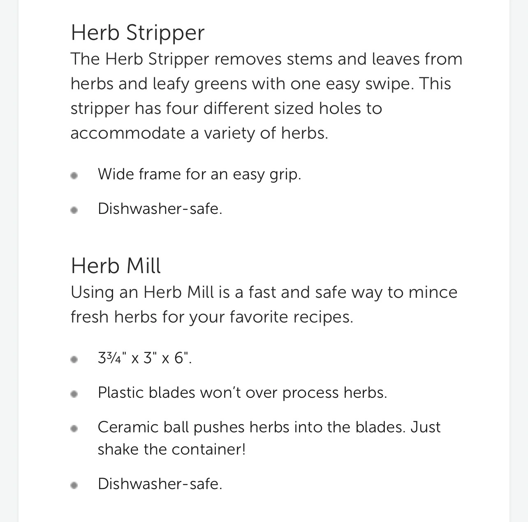This screenshot has width=528, height=522.
Task: Click the bullet dot beside the dimensions line
Action: click(74, 360)
